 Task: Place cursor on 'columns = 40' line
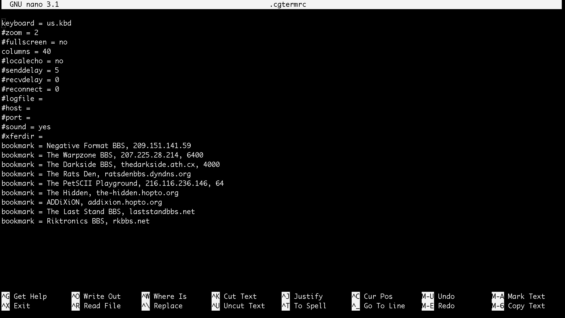click(x=26, y=52)
